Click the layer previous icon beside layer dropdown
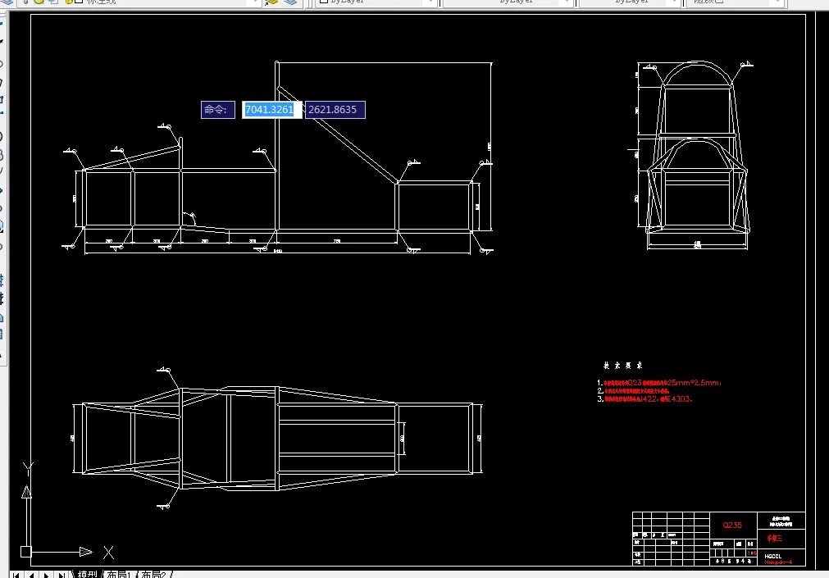 coord(271,2)
